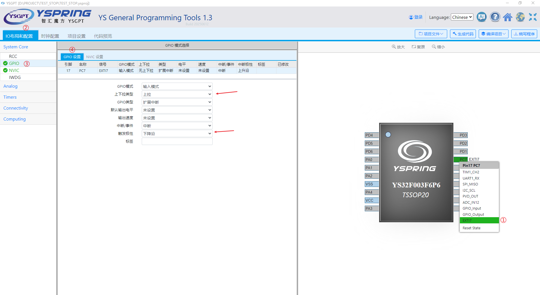Click pin PA3 on the chip
Screen dimensions: 540x295
[x=372, y=208]
